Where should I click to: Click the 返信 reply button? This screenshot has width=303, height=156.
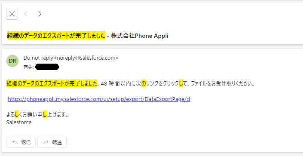tap(21, 142)
